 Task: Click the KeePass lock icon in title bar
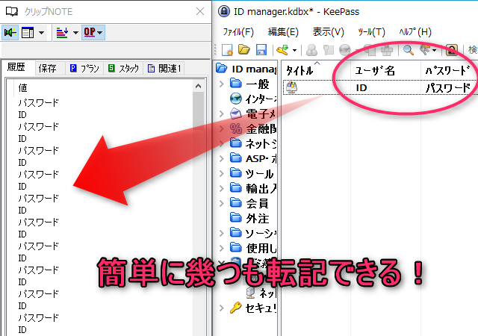(x=224, y=12)
